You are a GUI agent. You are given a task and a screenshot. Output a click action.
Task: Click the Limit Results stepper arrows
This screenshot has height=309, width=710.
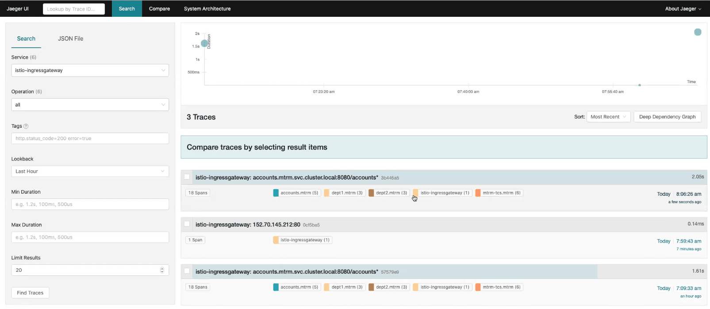click(162, 270)
